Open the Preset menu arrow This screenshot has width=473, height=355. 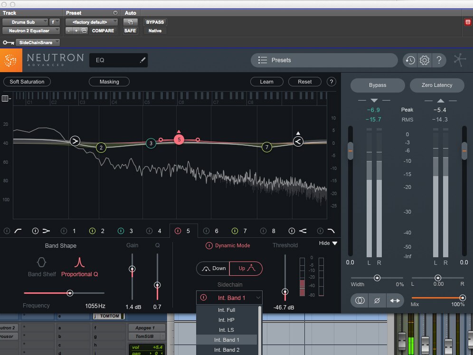[x=115, y=13]
